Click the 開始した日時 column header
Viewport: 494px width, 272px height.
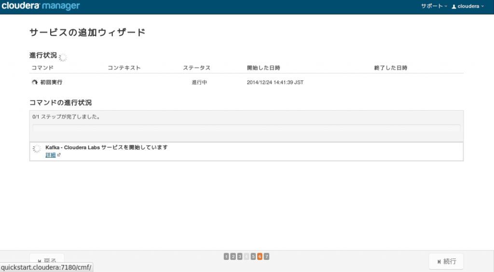[263, 68]
